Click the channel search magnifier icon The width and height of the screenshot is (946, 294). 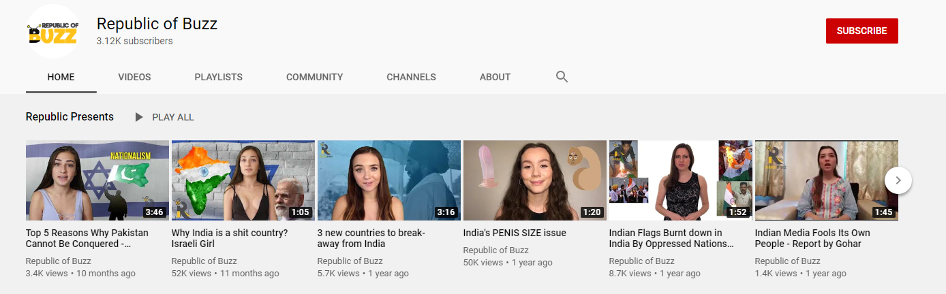(562, 77)
